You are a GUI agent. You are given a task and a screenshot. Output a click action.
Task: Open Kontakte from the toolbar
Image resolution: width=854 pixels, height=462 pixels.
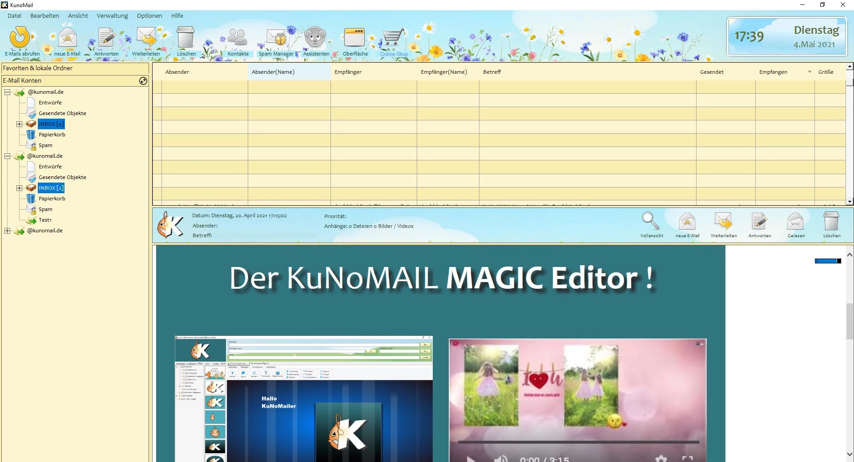click(x=238, y=38)
